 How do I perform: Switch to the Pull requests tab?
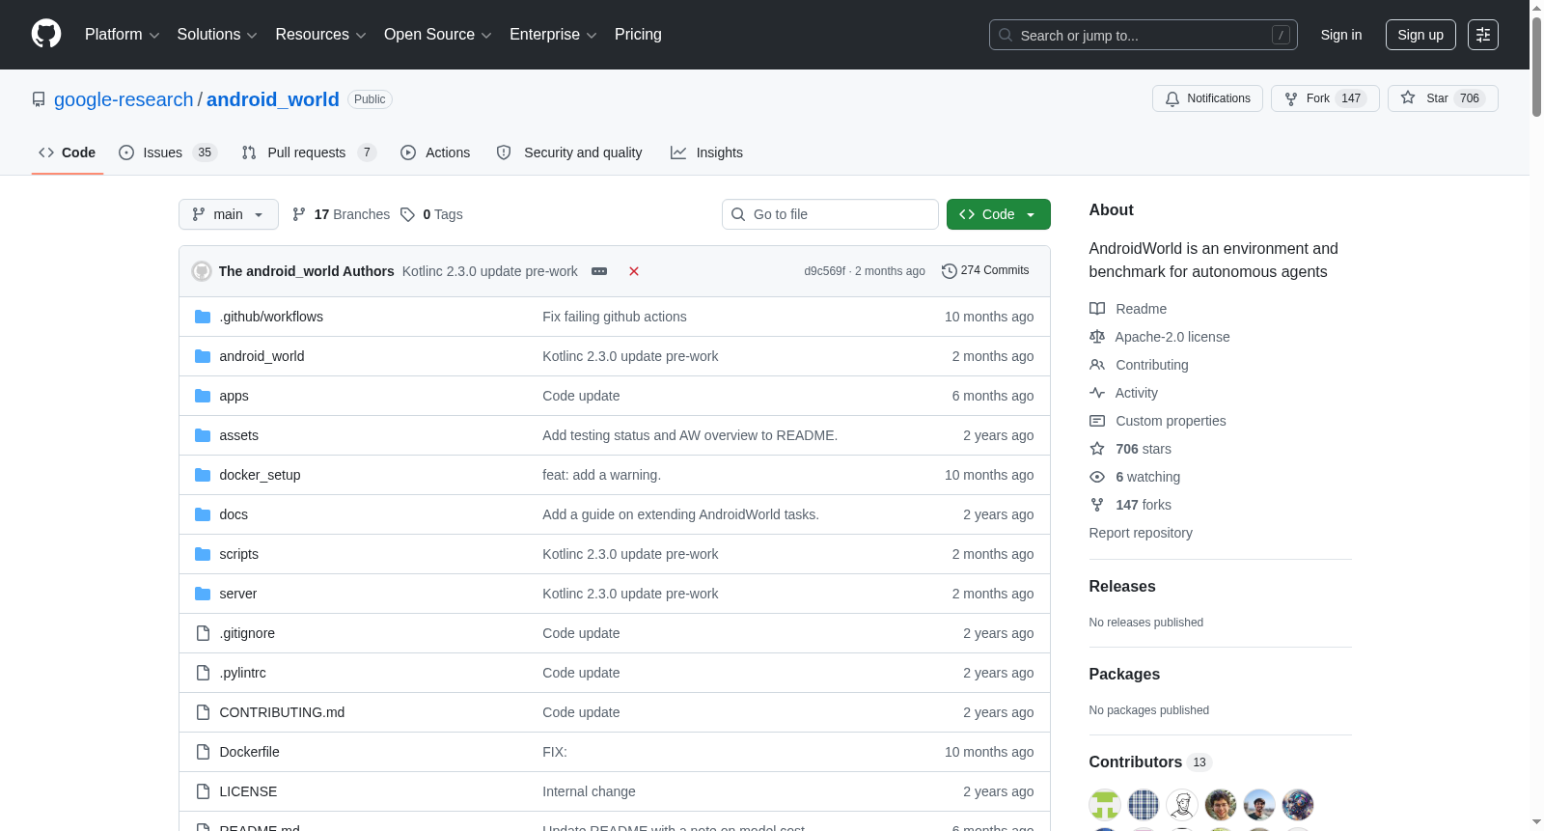308,152
